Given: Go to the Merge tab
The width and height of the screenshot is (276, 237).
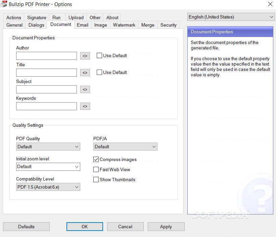Looking at the screenshot, I should click(148, 25).
